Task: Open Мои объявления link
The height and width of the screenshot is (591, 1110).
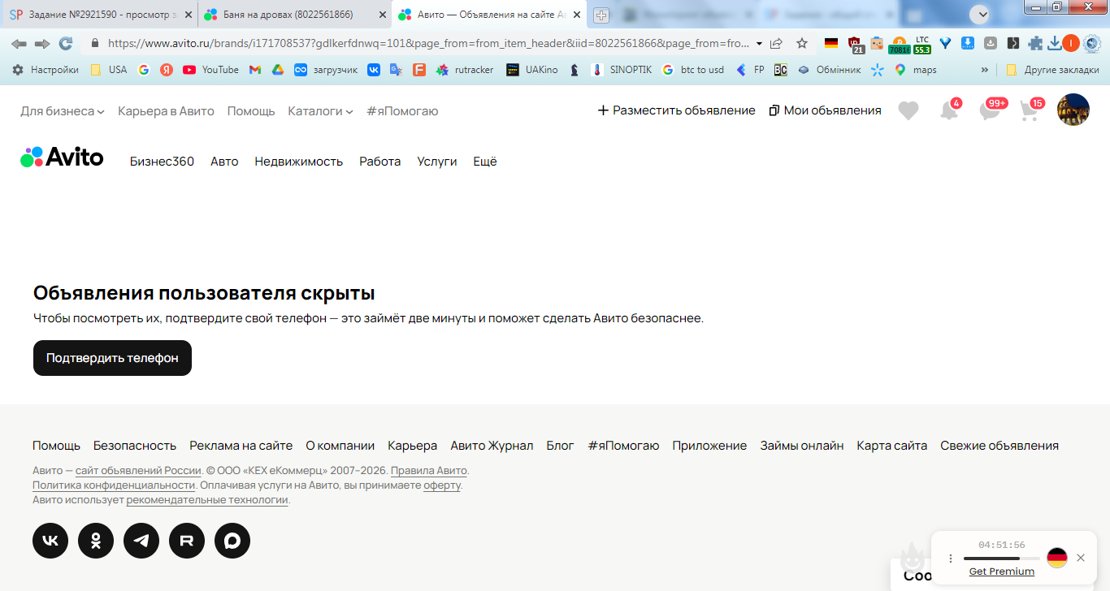Action: pos(825,110)
